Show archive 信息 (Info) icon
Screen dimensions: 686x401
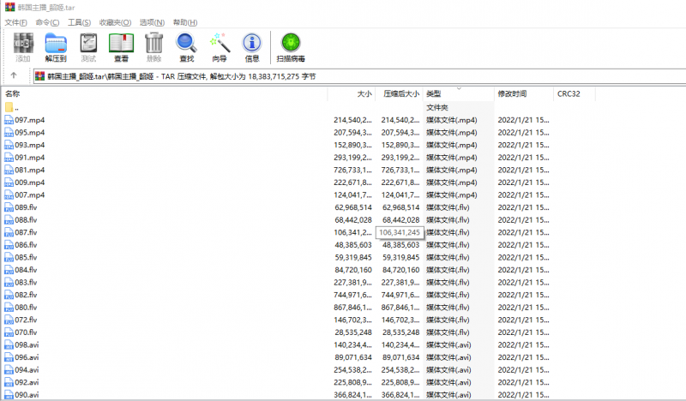click(x=252, y=46)
